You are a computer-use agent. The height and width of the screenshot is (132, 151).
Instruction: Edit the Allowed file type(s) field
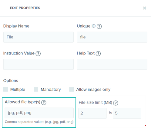(39, 113)
